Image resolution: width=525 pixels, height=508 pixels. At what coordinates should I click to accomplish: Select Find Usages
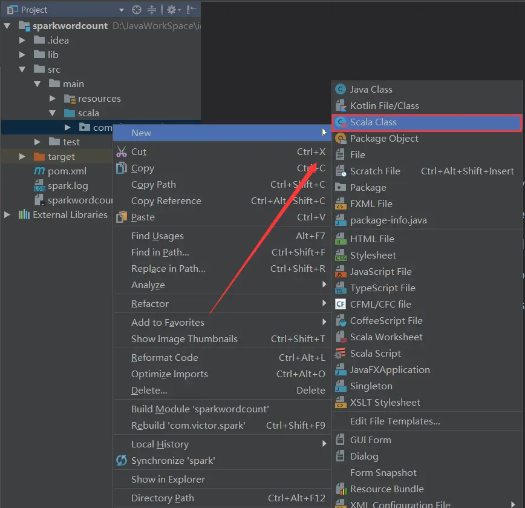[x=222, y=236]
